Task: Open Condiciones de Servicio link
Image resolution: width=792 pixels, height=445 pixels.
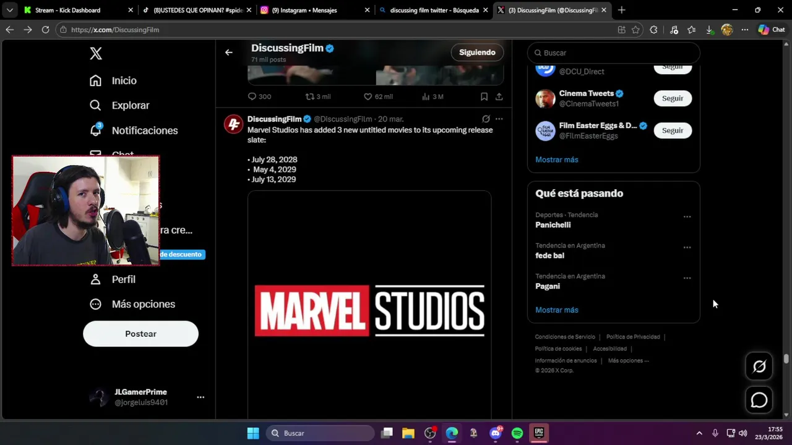Action: [x=565, y=337]
